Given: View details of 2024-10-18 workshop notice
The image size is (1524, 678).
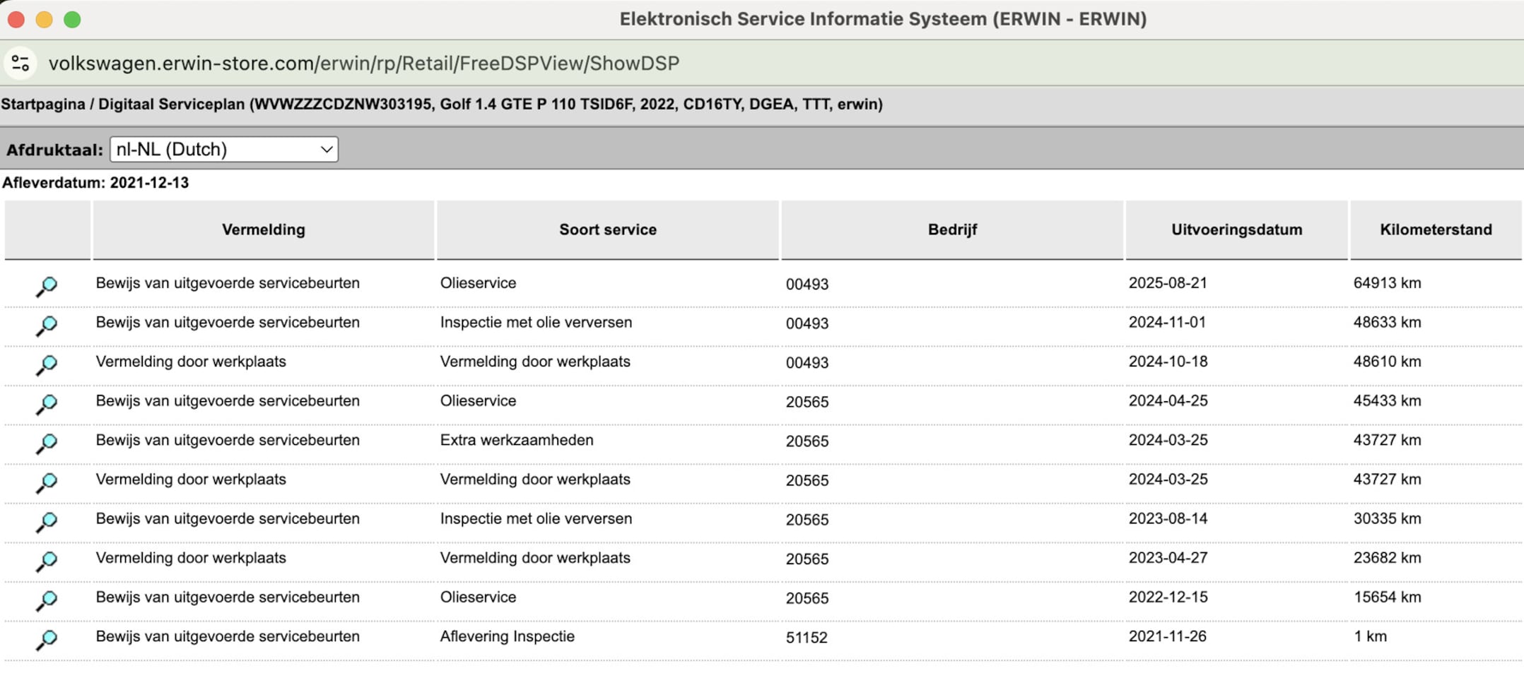Looking at the screenshot, I should pyautogui.click(x=47, y=364).
